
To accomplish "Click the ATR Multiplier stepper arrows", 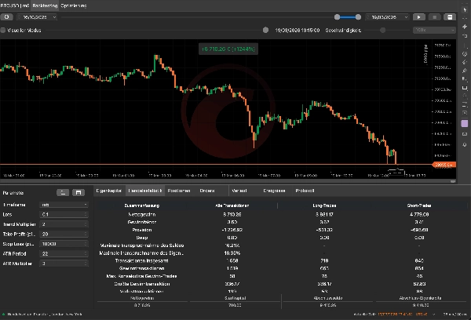I will click(86, 264).
